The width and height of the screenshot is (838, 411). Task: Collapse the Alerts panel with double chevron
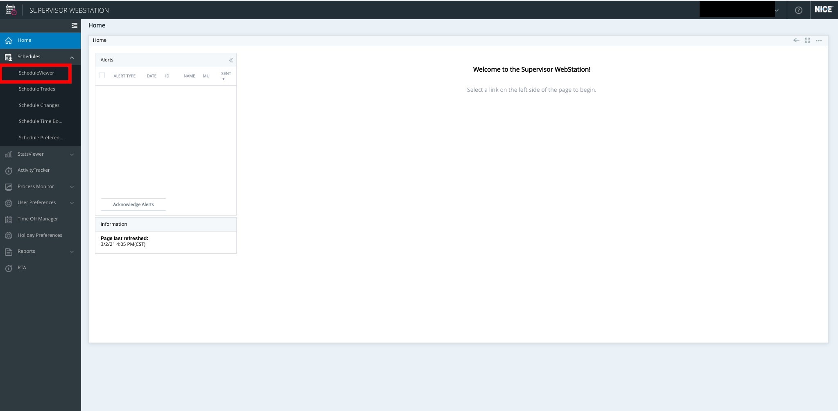[x=231, y=60]
